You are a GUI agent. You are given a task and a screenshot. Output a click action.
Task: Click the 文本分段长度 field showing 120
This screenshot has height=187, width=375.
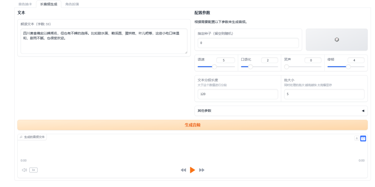tap(238, 94)
